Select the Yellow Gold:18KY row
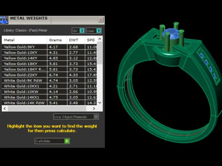Viewport: 222px width, 166px height. [49, 64]
